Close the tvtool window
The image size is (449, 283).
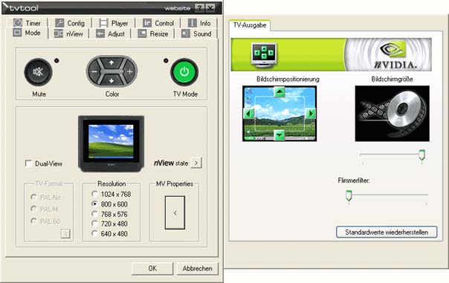tap(210, 7)
